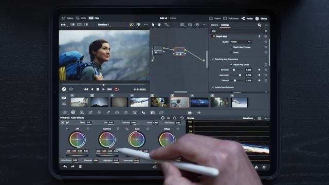Collapse the Isolate Specific Depth section
Screen dimensions: 329x185
(x=212, y=87)
